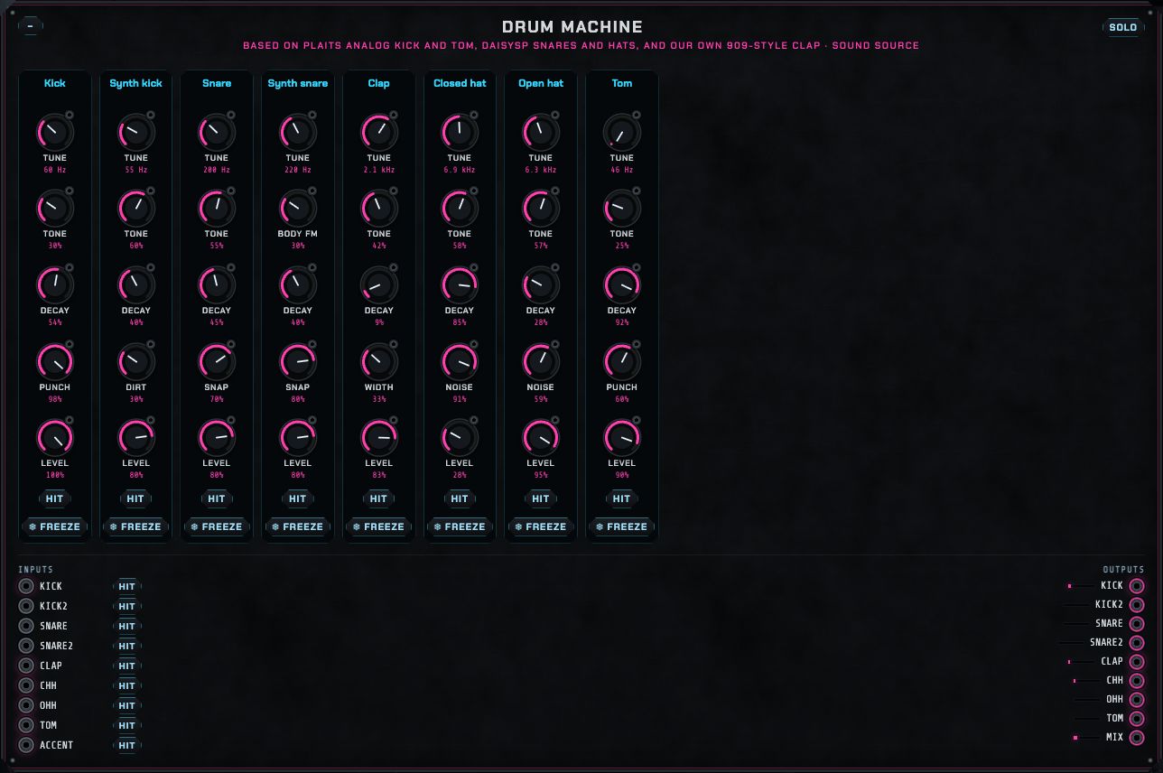Screen dimensions: 1163x773
Task: Click the Clap tune value "2.1 kHz"
Action: (x=378, y=170)
